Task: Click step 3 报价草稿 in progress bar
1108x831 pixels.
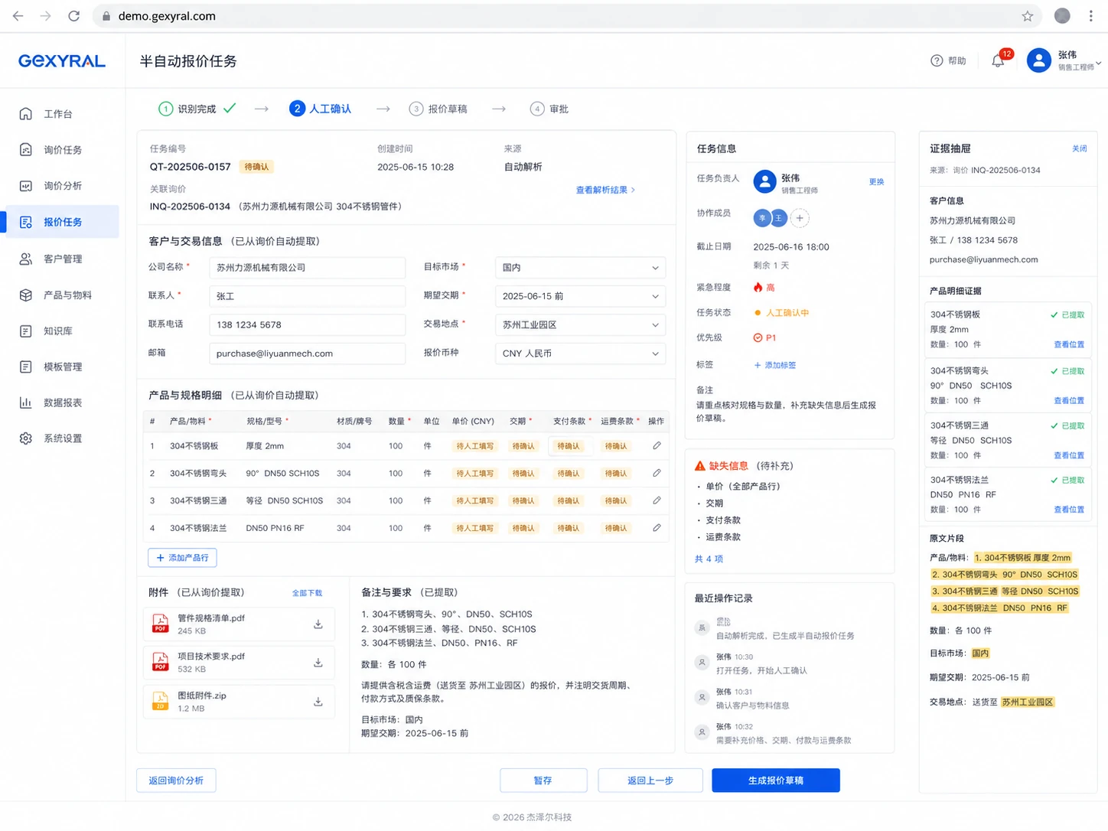Action: (x=438, y=109)
